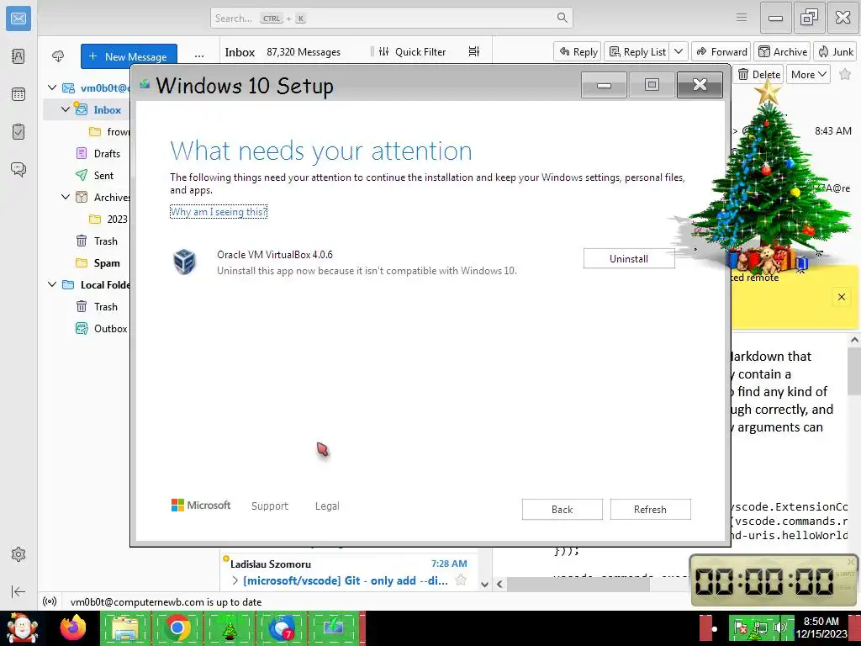Delete the current message
This screenshot has height=646, width=861.
[759, 74]
